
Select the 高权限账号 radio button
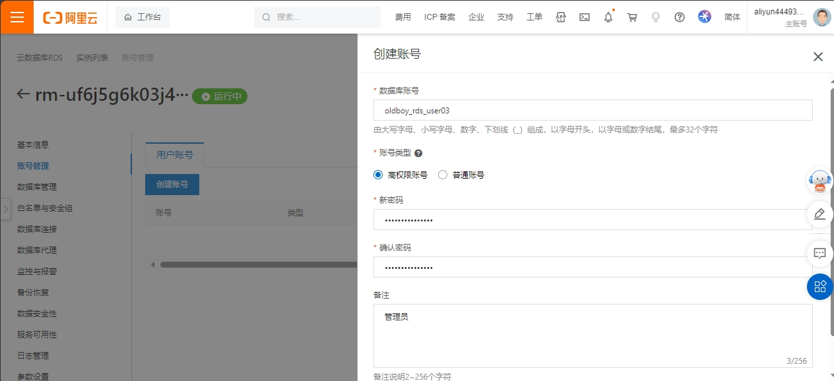[378, 175]
